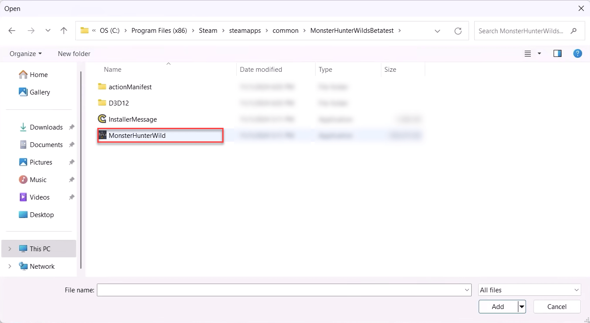
Task: Click the File name input field
Action: click(281, 290)
